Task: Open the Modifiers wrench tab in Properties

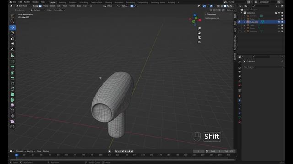Action: 239,100
